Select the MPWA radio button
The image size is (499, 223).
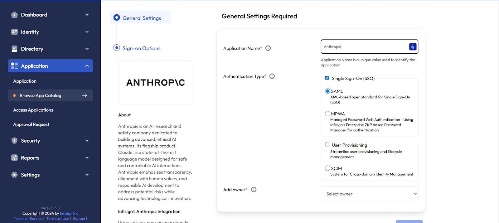click(x=327, y=114)
